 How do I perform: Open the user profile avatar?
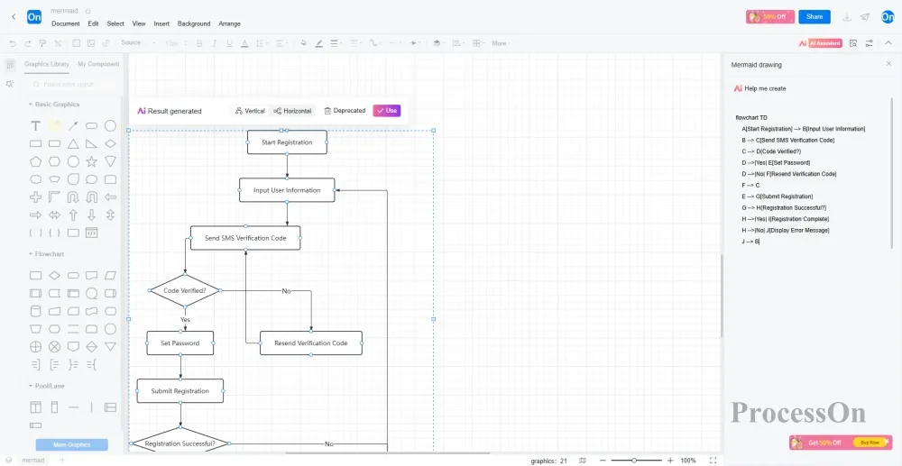[x=888, y=16]
